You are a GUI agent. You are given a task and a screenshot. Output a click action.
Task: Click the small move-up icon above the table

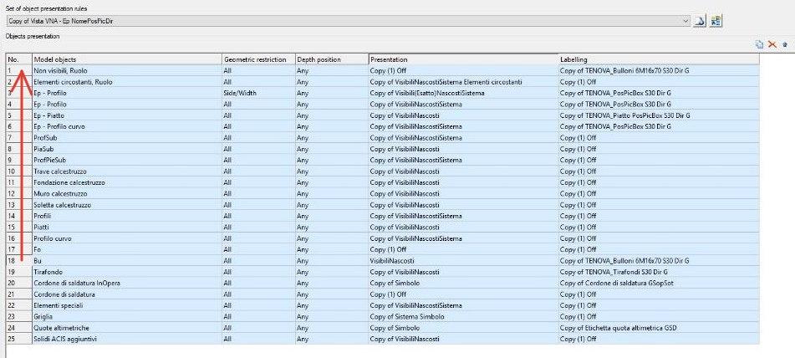click(x=784, y=44)
